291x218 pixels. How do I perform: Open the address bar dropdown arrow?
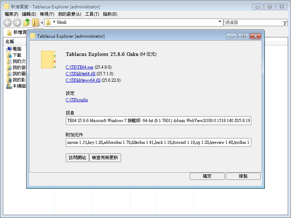220,21
